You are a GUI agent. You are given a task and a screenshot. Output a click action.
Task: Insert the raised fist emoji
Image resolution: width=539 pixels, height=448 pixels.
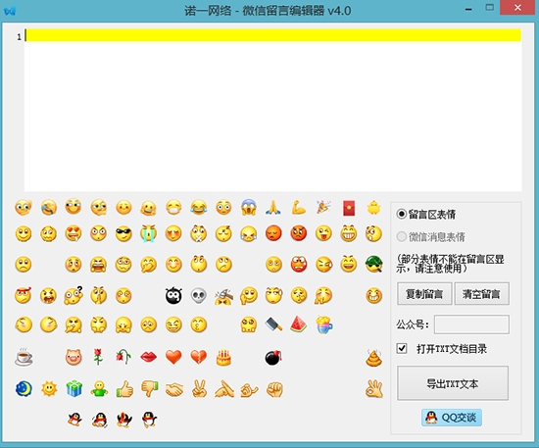pos(274,390)
